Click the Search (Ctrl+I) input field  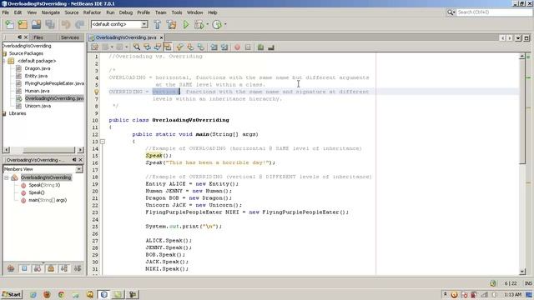pos(494,12)
